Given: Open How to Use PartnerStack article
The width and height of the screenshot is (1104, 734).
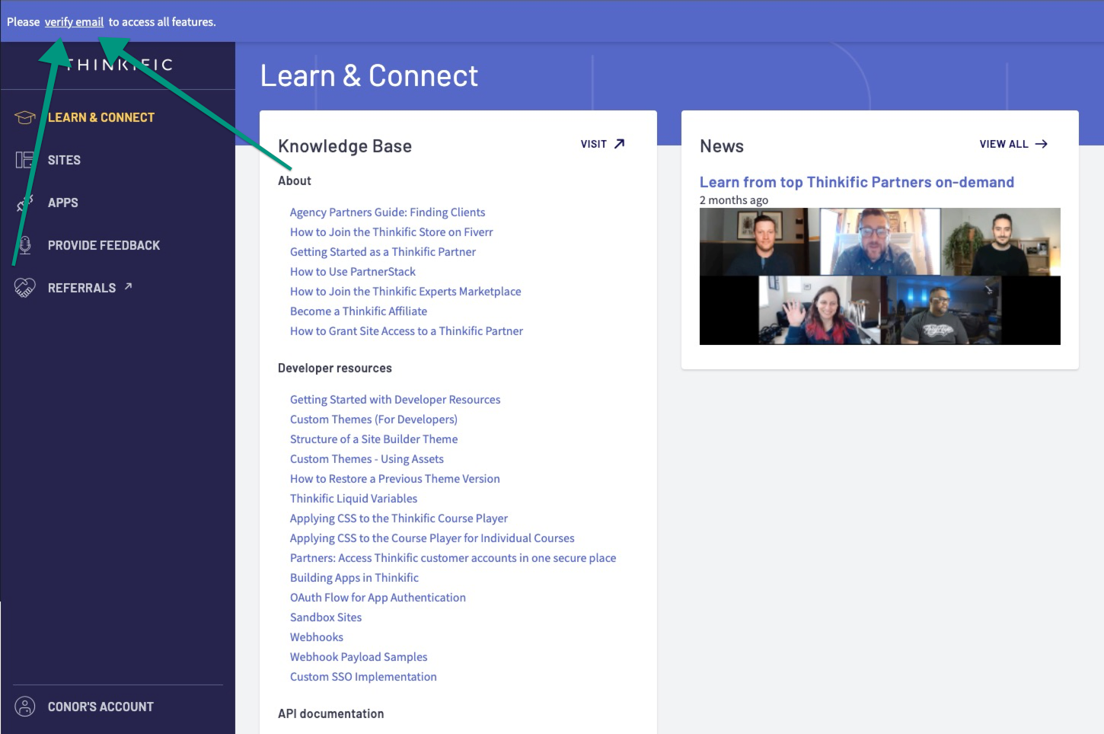Looking at the screenshot, I should tap(353, 272).
